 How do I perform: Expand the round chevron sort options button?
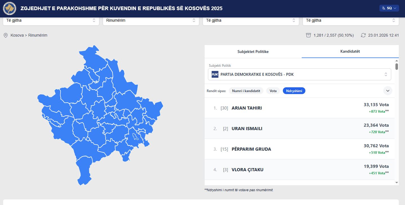coord(388,91)
